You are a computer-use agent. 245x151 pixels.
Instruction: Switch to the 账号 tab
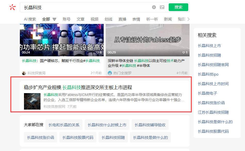pyautogui.click(x=67, y=19)
